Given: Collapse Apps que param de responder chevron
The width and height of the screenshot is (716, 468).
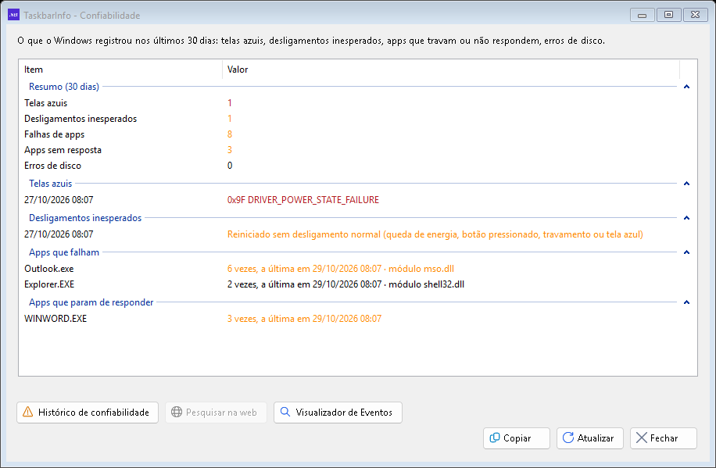Looking at the screenshot, I should coord(686,302).
